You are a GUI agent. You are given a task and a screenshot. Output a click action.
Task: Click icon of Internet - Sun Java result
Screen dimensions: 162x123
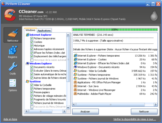pos(75,86)
